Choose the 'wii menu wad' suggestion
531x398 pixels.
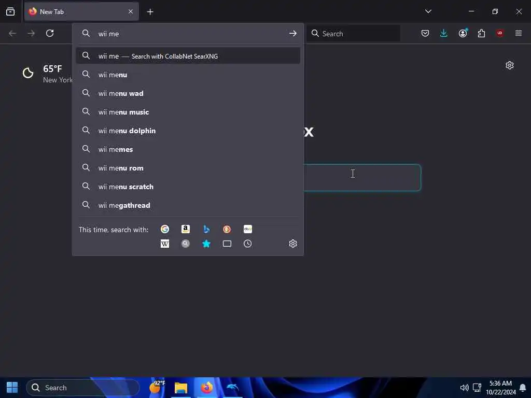[188, 93]
